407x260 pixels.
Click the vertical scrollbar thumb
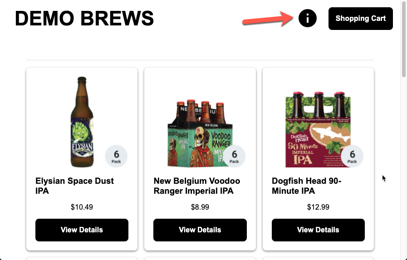pos(403,41)
